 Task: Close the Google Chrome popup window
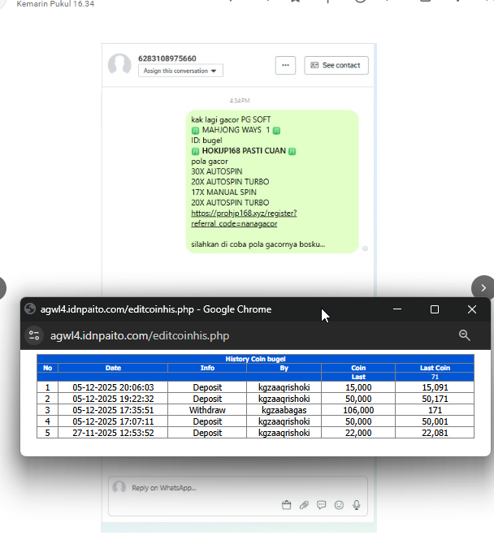click(x=472, y=309)
